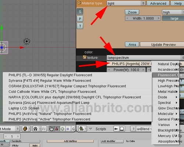This screenshot has width=184, height=147.
Task: Open the high quality dropdown
Action: [x=173, y=12]
